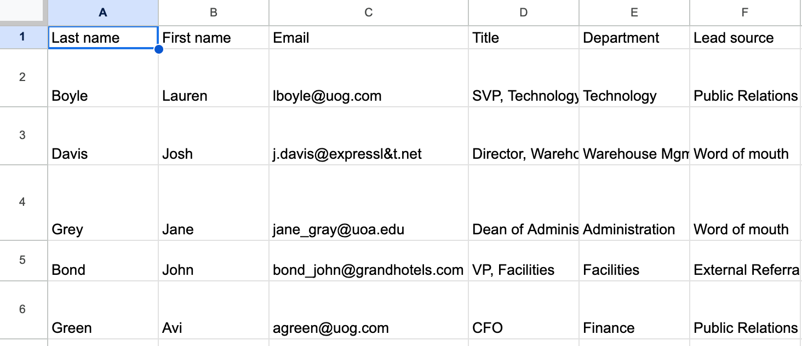Select row 6 header
Viewport: 802px width, 346px height.
pyautogui.click(x=22, y=310)
